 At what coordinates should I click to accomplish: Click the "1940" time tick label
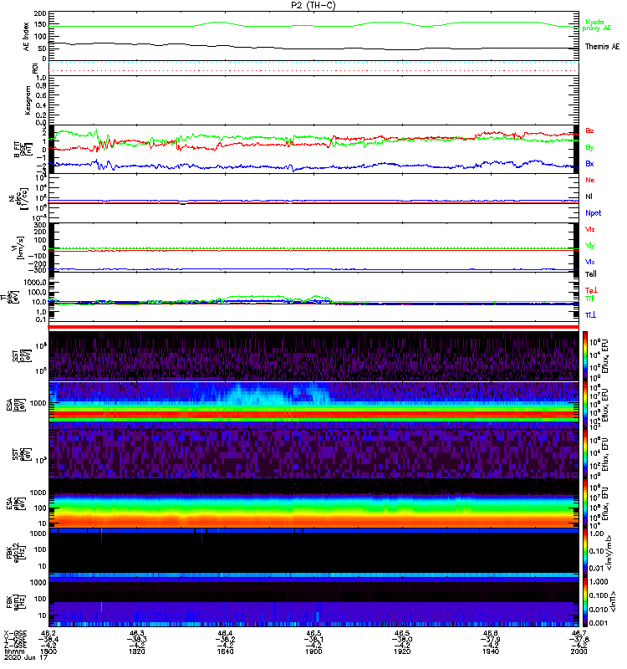(x=491, y=652)
